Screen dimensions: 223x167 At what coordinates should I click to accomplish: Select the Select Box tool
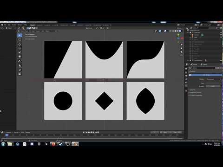20,35
